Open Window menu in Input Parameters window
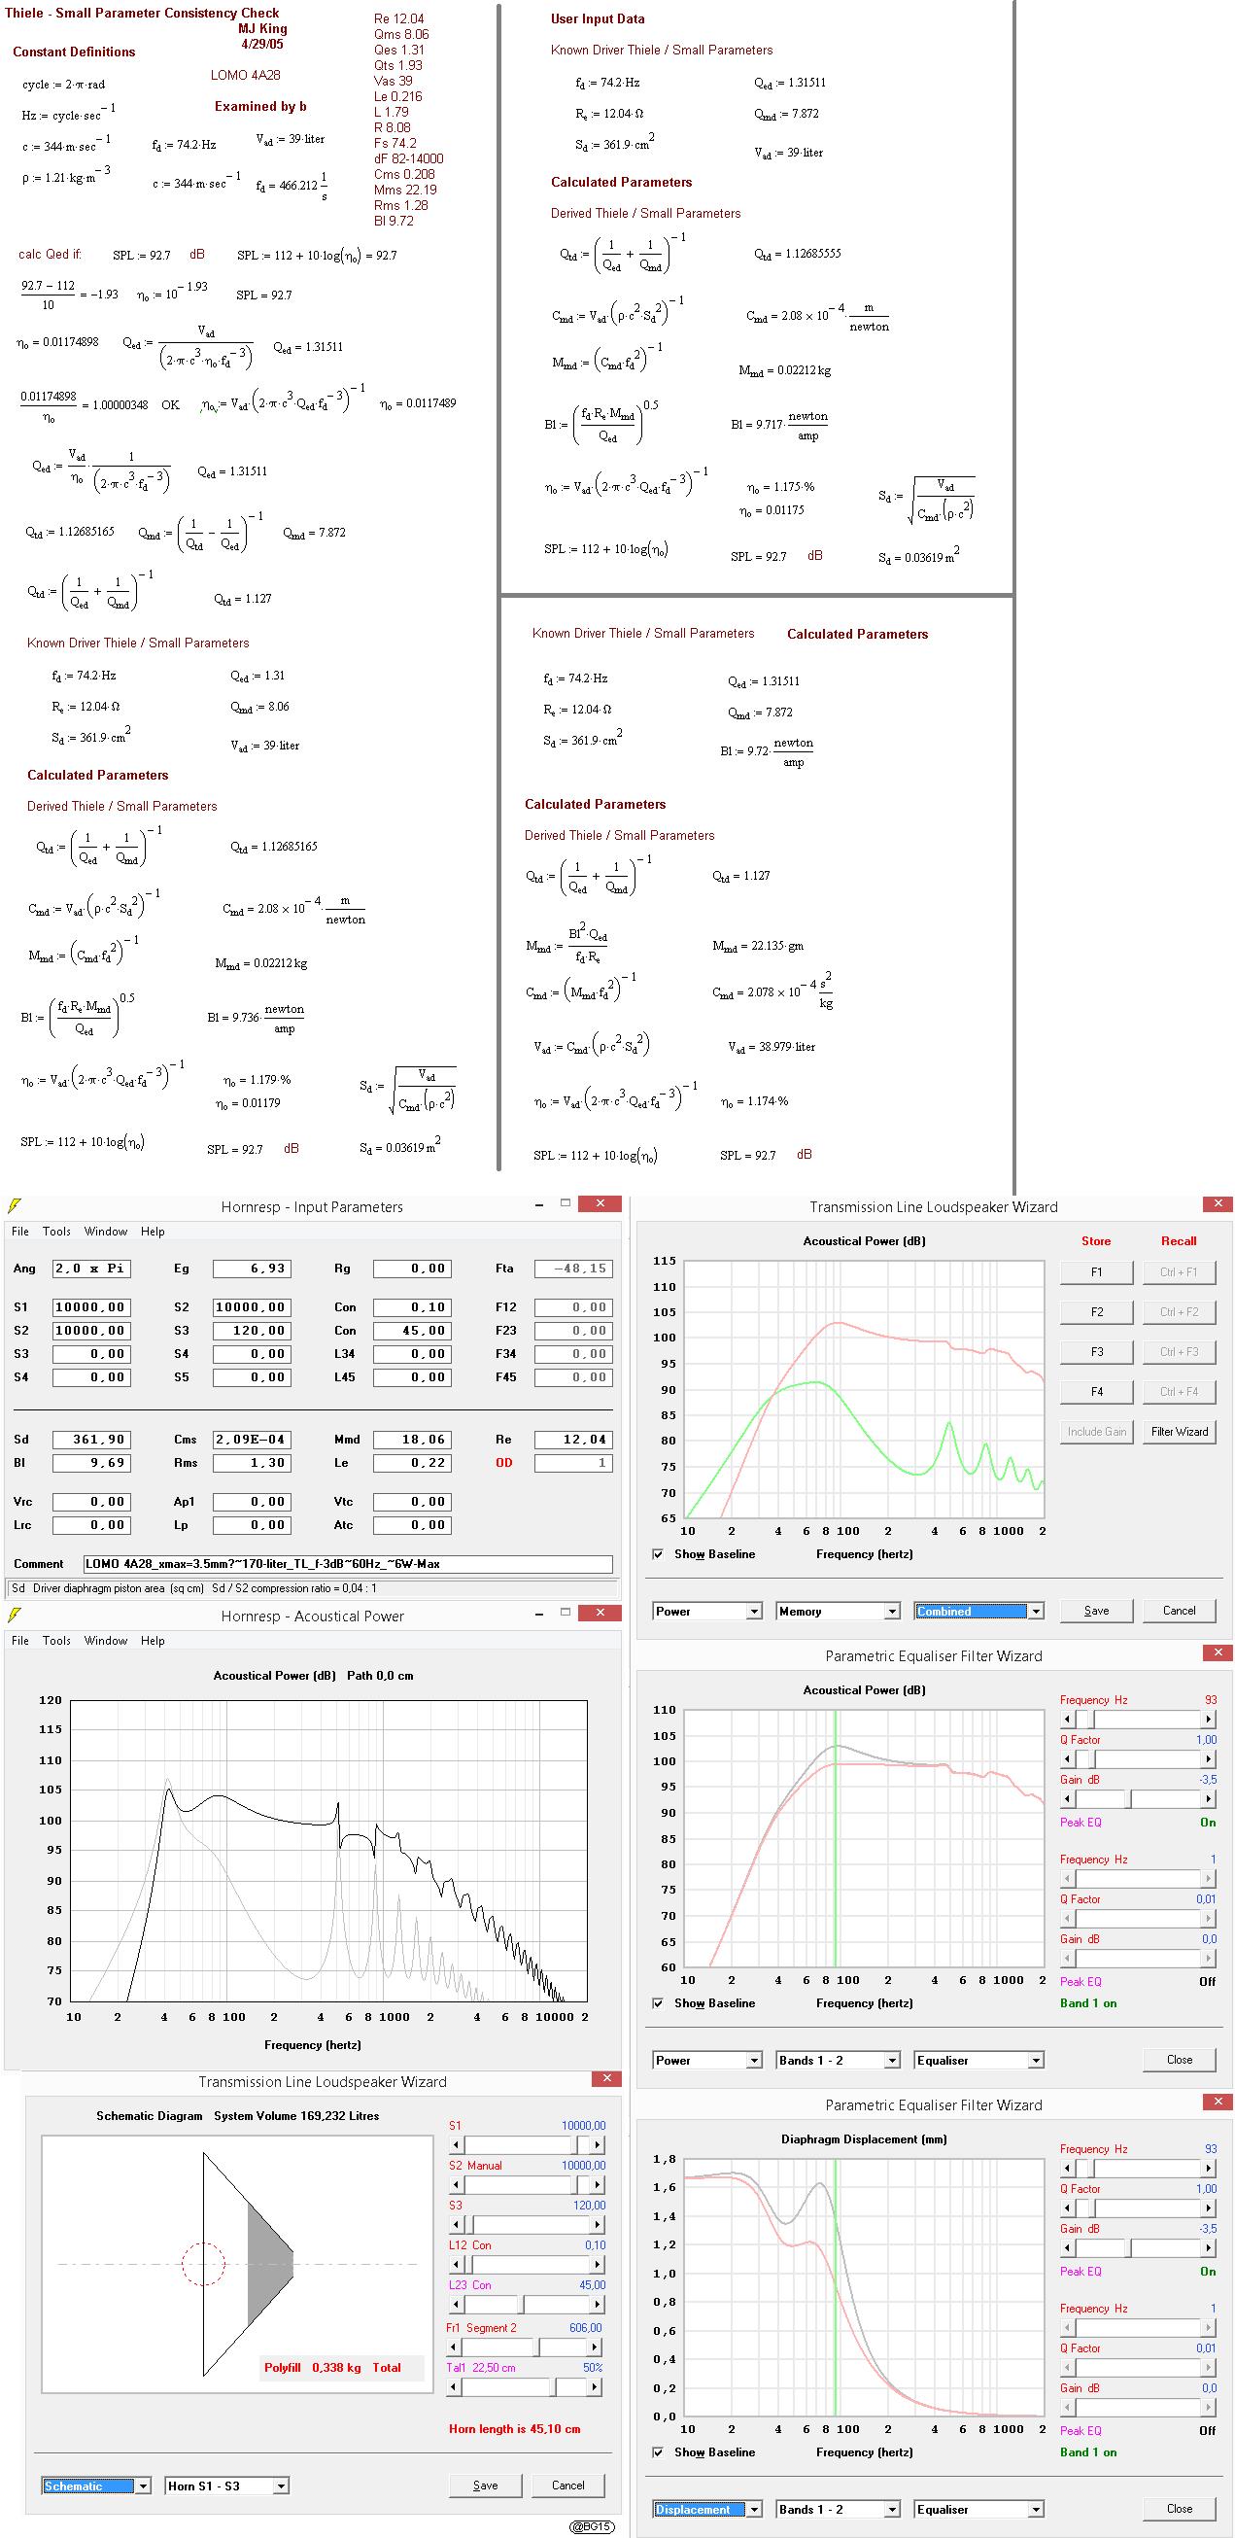1235x2538 pixels. point(105,1232)
